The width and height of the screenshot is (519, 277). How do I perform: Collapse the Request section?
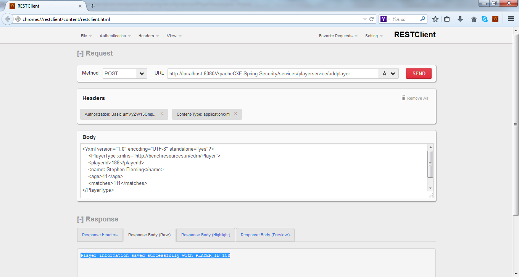pyautogui.click(x=80, y=54)
